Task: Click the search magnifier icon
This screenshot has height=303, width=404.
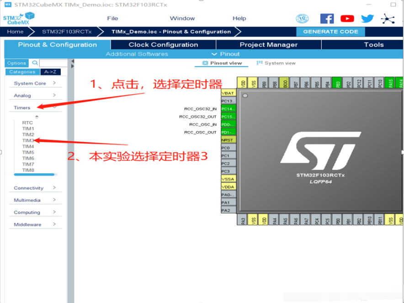Action: coord(35,63)
